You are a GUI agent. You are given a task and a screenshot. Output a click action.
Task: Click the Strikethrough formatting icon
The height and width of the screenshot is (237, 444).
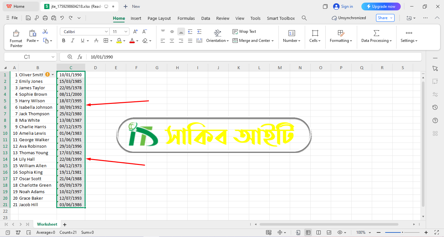click(x=96, y=41)
